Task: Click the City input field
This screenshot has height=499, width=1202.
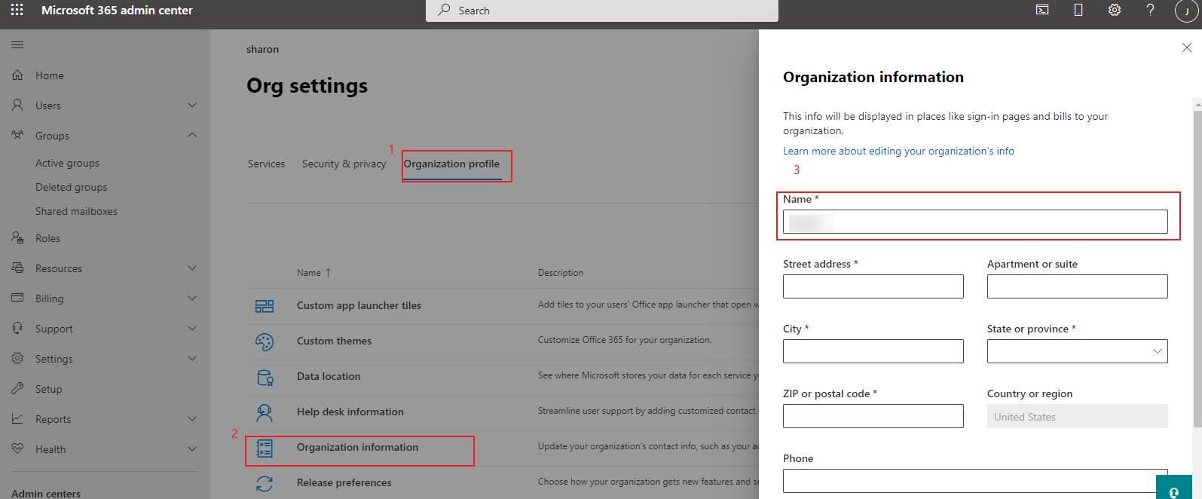Action: tap(873, 351)
